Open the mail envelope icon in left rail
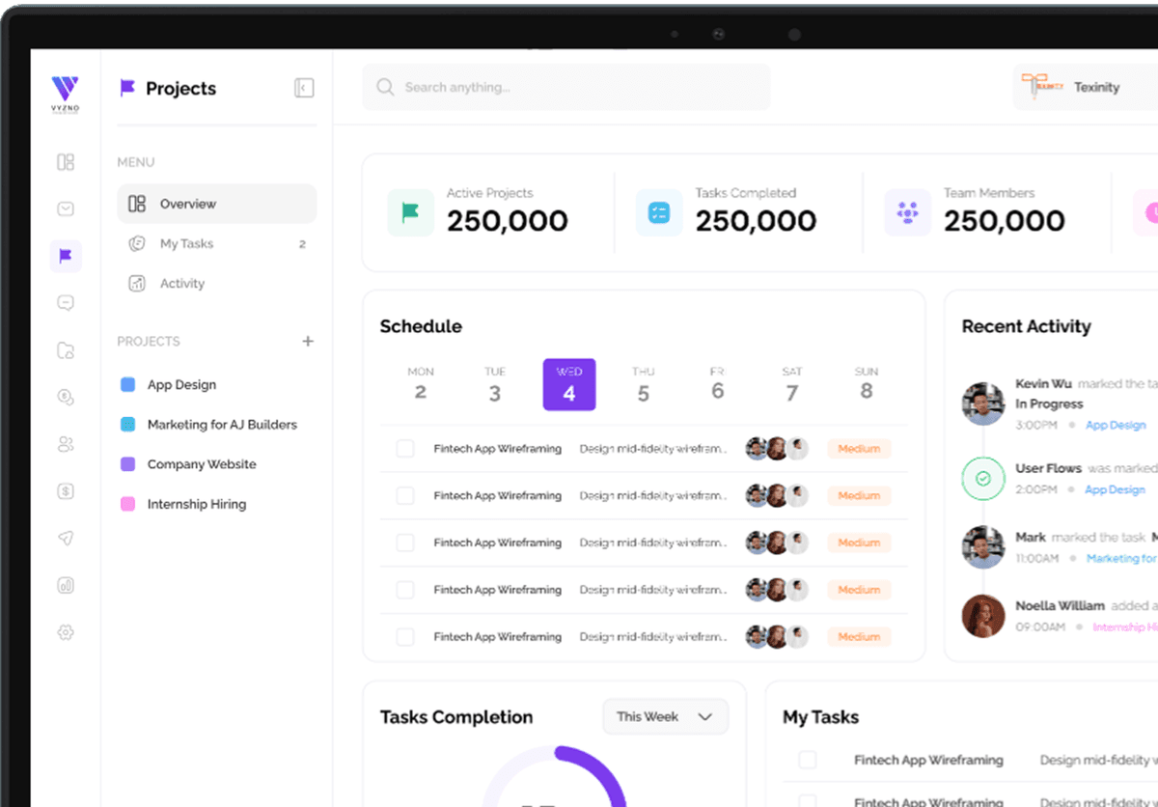The width and height of the screenshot is (1158, 807). [66, 209]
